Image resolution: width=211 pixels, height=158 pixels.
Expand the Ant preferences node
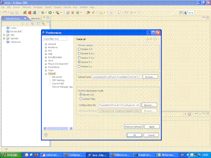(46, 51)
